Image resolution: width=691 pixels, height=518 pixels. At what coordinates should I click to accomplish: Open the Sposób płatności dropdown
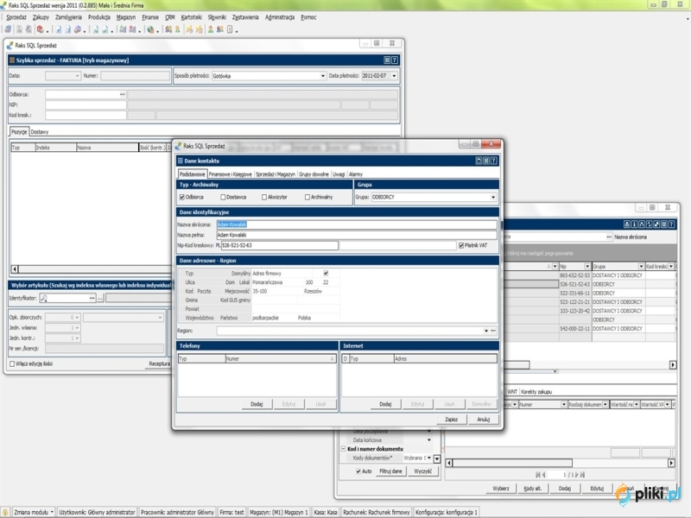point(323,76)
